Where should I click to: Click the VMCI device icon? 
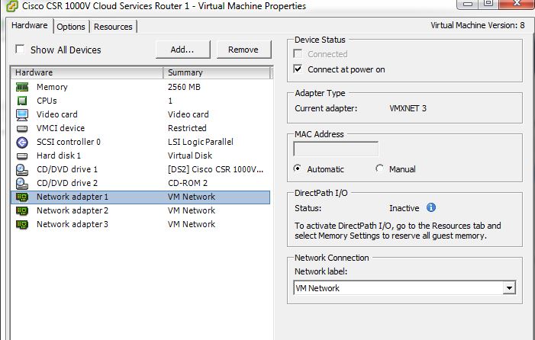22,128
